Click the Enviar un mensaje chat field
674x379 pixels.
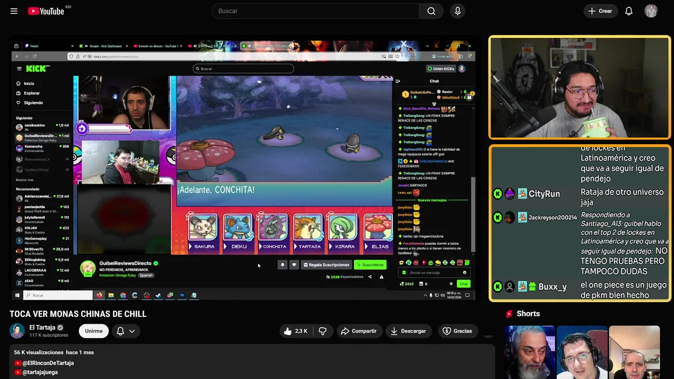(x=434, y=273)
